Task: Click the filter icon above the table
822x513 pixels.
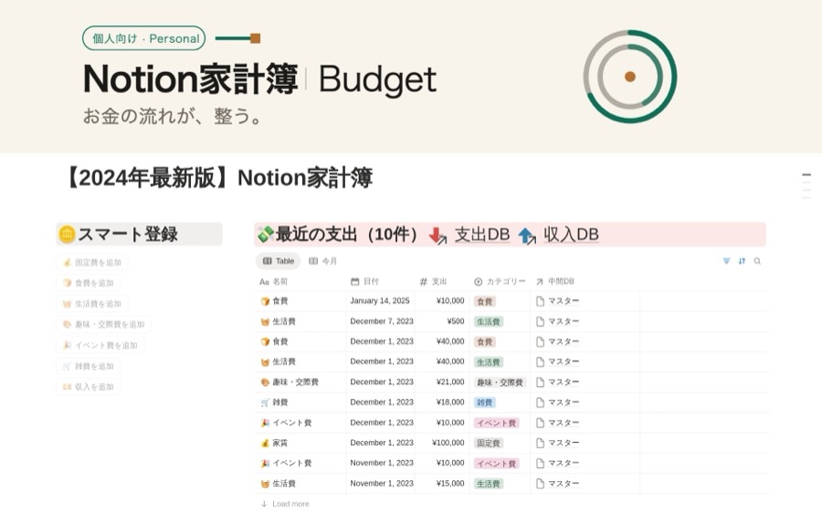Action: pos(726,261)
